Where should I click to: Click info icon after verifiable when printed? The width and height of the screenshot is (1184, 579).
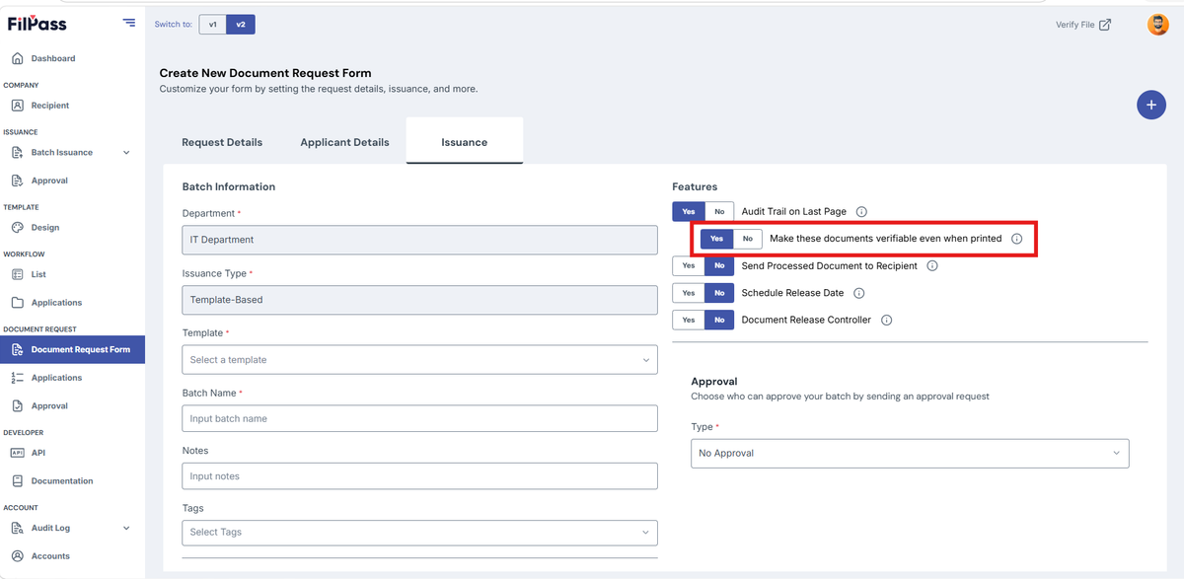1016,239
